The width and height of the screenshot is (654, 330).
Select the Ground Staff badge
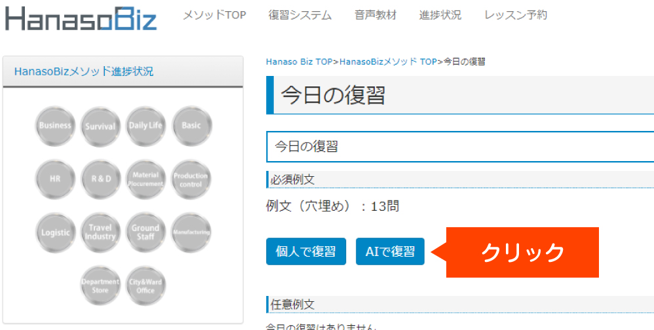pos(145,232)
